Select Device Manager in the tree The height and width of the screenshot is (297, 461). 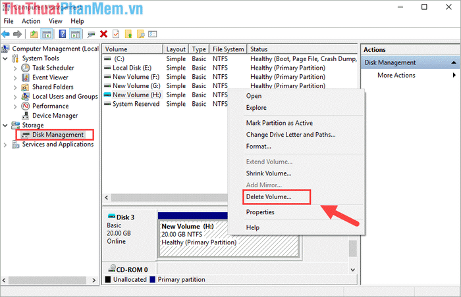point(55,116)
